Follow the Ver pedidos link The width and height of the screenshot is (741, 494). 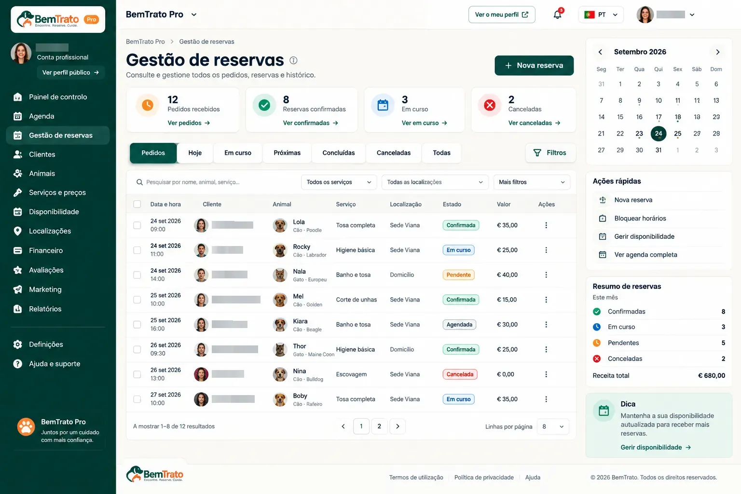point(189,123)
